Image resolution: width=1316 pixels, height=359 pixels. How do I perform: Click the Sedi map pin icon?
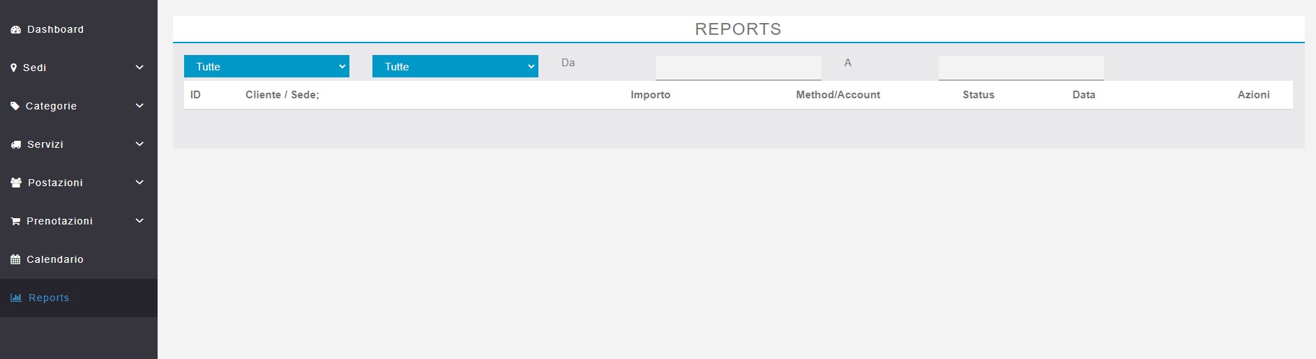click(14, 68)
